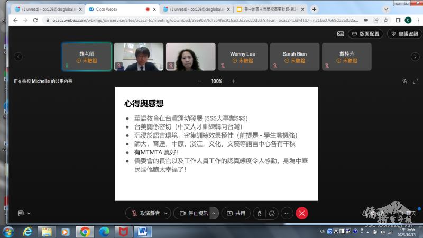Stop video with 停止視訊 button
This screenshot has height=238, width=423.
click(x=194, y=213)
